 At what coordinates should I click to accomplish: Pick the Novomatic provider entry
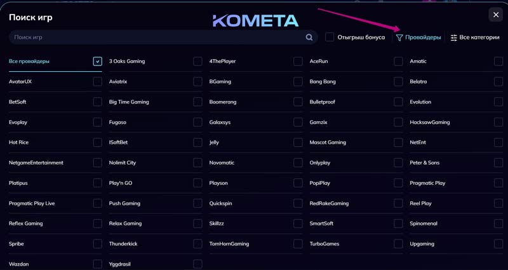click(222, 163)
